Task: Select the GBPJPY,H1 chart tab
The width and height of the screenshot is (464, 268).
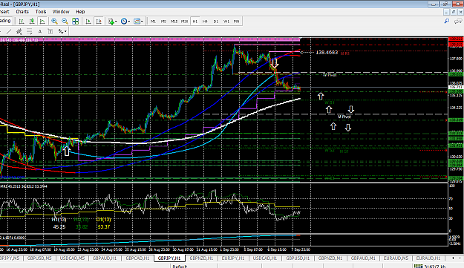Action: click(x=169, y=258)
